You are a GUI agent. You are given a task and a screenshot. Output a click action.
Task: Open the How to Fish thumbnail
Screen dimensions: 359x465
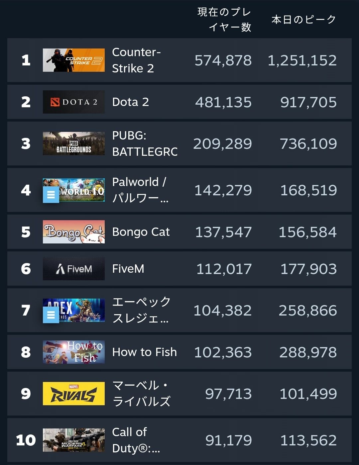point(73,352)
